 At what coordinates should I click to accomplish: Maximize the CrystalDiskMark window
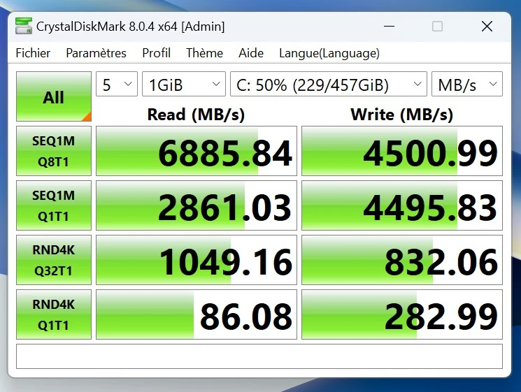coord(437,27)
